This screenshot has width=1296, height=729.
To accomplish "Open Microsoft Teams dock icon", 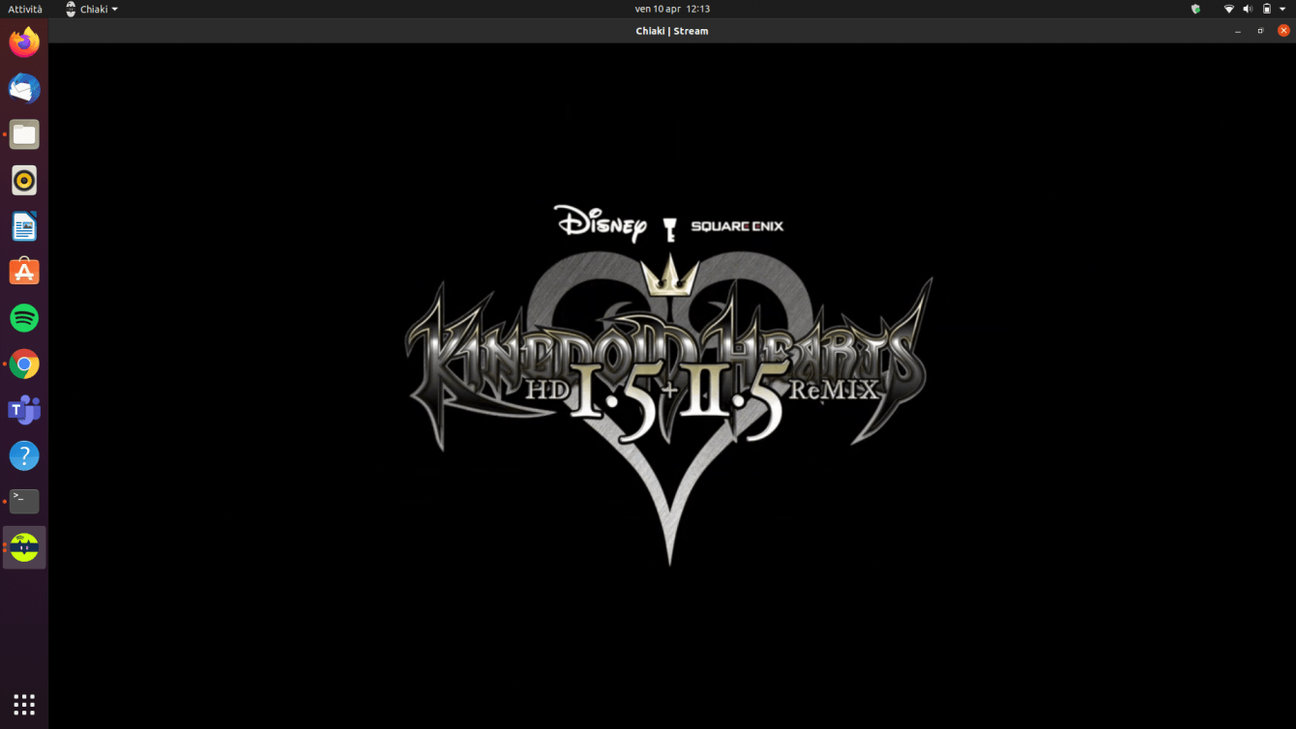I will tap(24, 410).
